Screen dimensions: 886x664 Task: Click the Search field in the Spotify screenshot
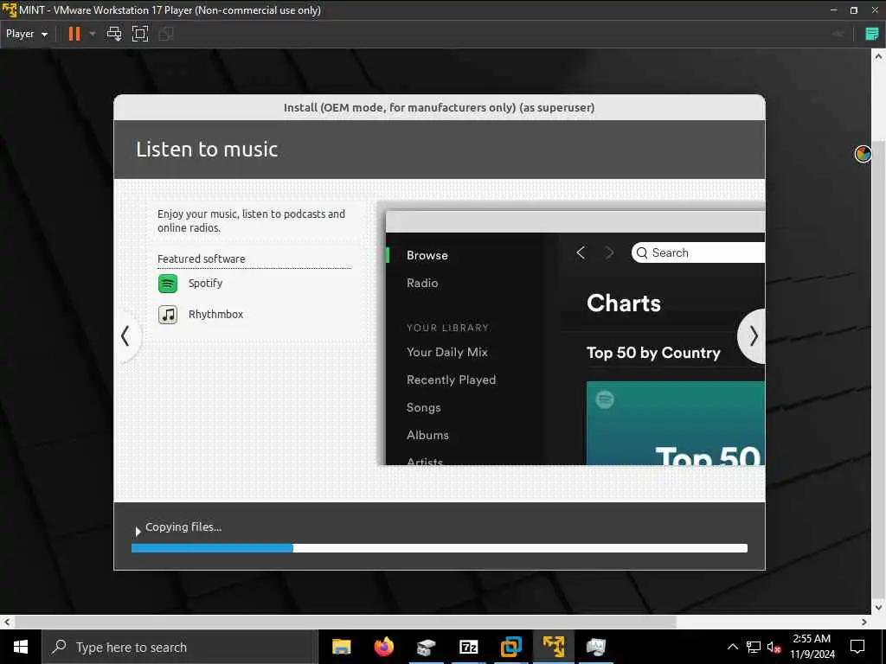click(698, 253)
